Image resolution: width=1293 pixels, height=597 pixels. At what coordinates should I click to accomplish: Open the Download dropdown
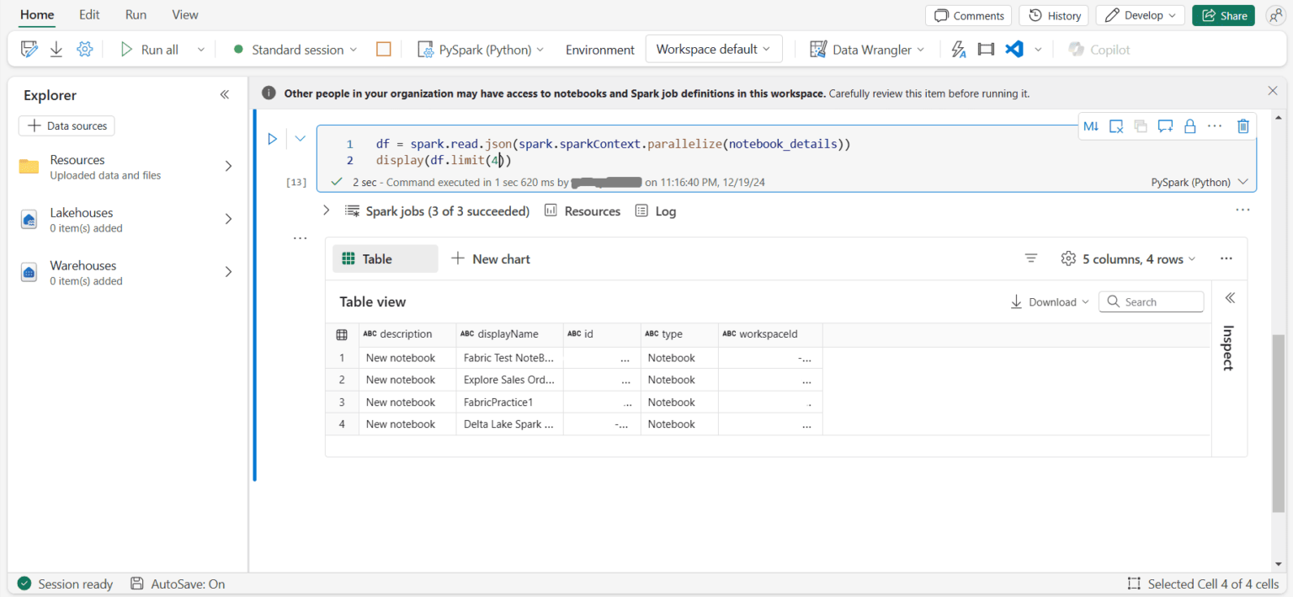pyautogui.click(x=1050, y=301)
